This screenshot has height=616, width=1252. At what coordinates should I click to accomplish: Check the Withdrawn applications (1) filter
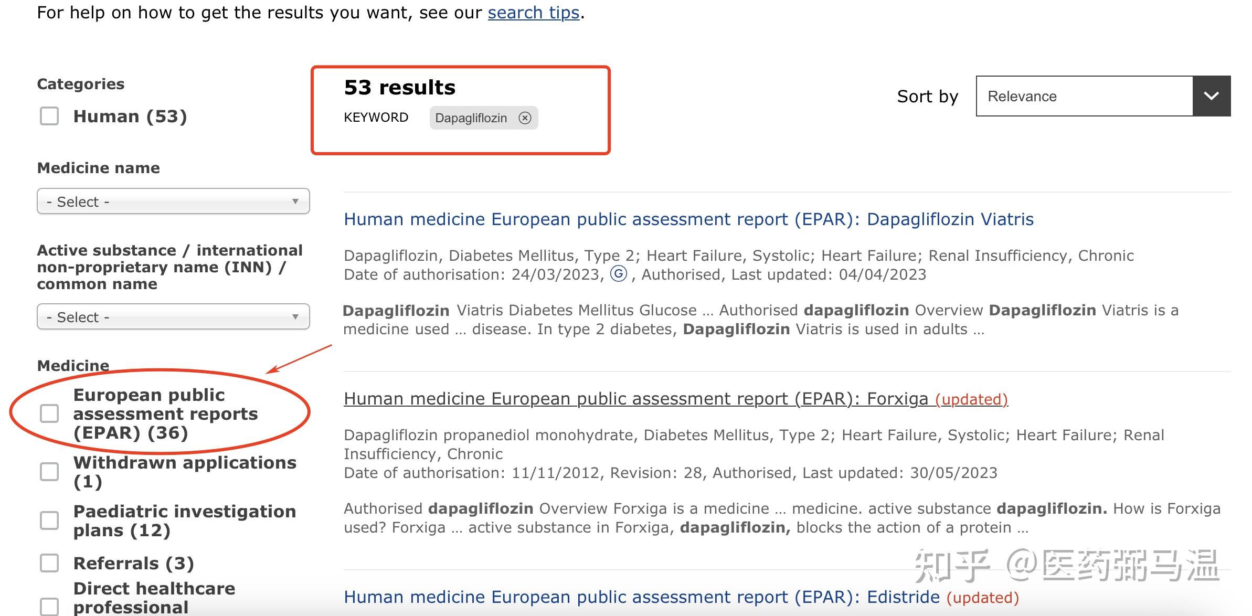coord(50,472)
